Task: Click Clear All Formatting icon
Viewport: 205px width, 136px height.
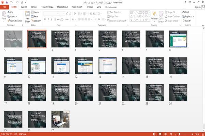Action: pos(74,14)
